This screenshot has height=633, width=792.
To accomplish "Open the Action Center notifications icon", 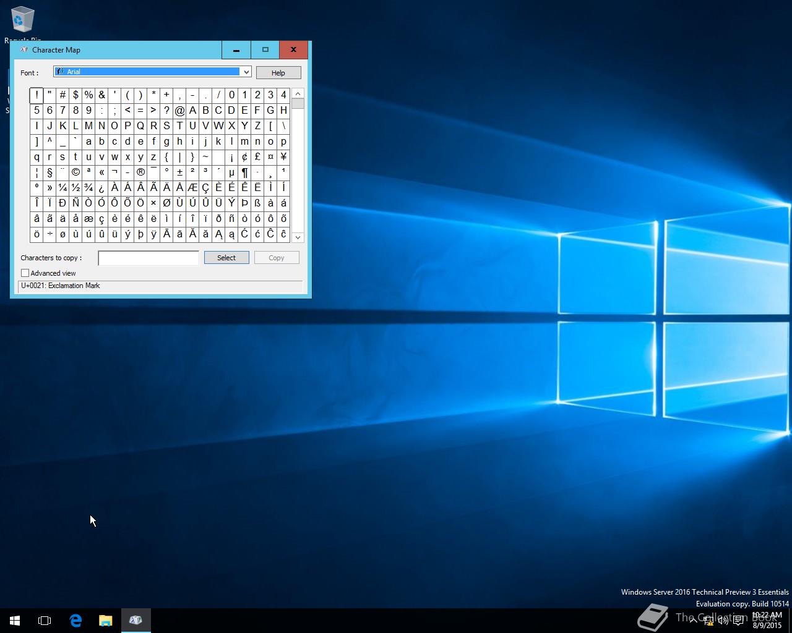I will coord(738,621).
